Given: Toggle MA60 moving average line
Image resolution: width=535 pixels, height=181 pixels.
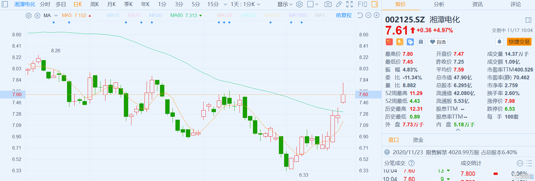Looking at the screenshot, I should [x=186, y=15].
